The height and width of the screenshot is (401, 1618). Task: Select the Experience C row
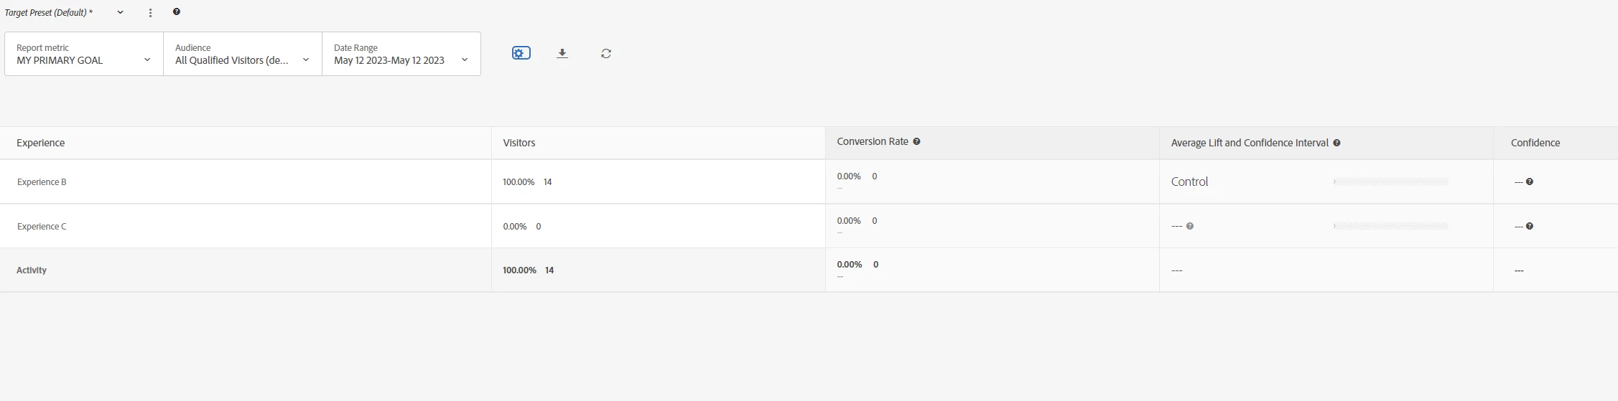click(x=42, y=227)
